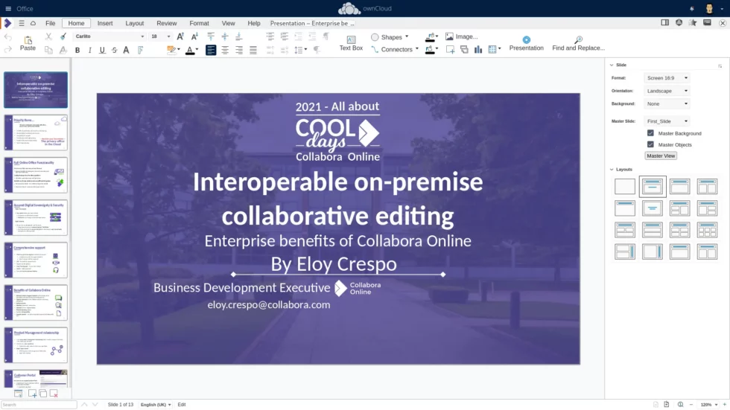Click the Search input field
This screenshot has width=730, height=410.
pos(39,405)
